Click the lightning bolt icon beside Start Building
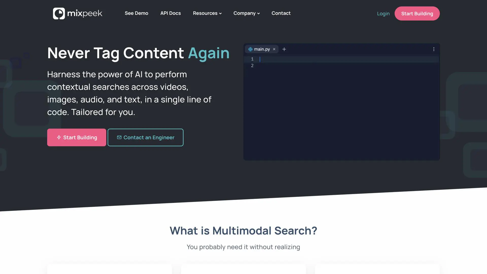 pyautogui.click(x=59, y=138)
